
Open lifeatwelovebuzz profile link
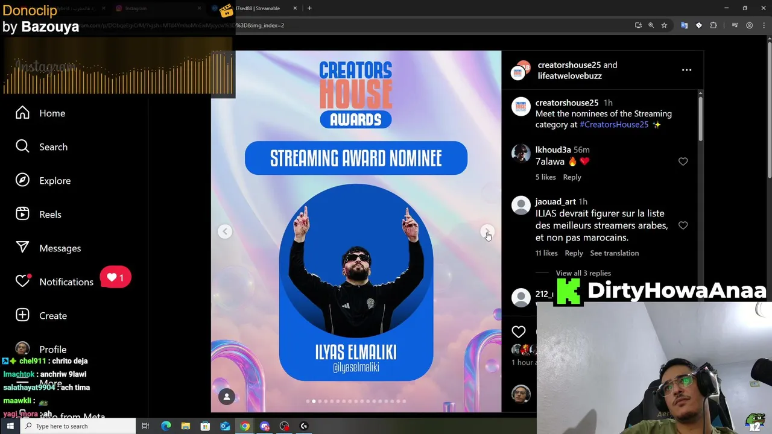click(569, 76)
